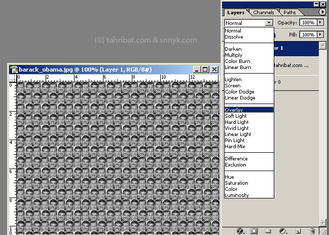Choose Darken blend mode
329x235 pixels.
(249, 49)
